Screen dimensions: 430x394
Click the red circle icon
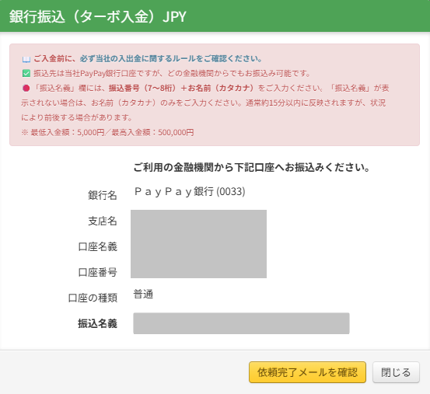(x=26, y=89)
